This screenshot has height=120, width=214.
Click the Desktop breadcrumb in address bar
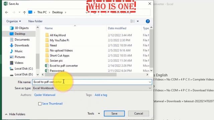point(58,12)
